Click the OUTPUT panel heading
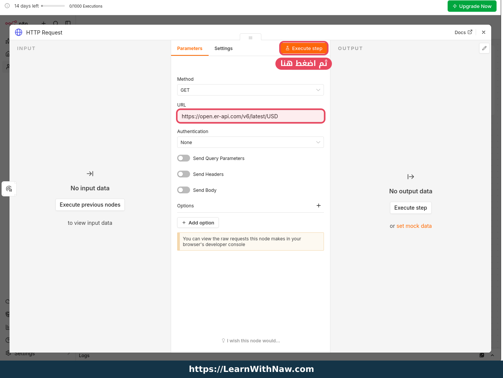This screenshot has width=503, height=378. tap(351, 49)
